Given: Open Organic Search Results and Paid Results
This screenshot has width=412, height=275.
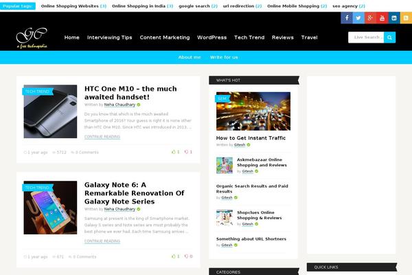Looking at the screenshot, I should pyautogui.click(x=252, y=188).
